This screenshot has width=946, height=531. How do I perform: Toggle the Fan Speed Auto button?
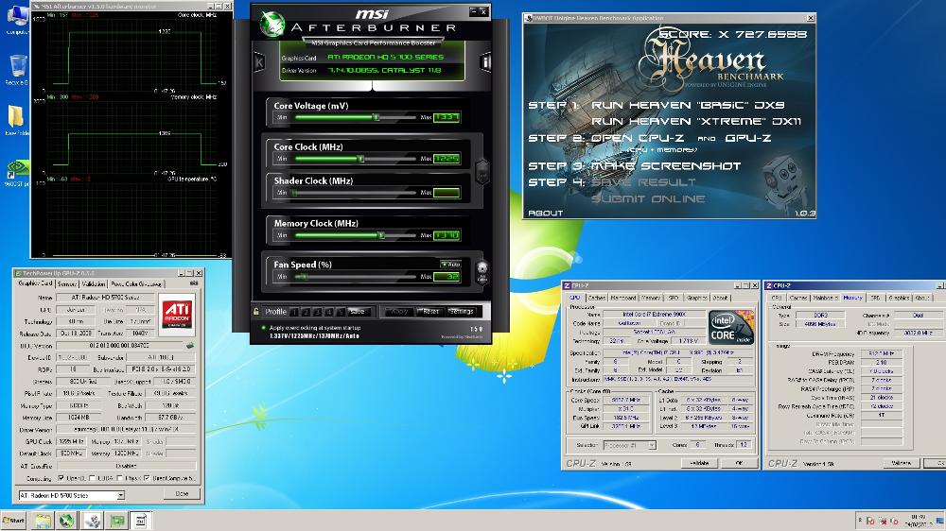point(450,264)
